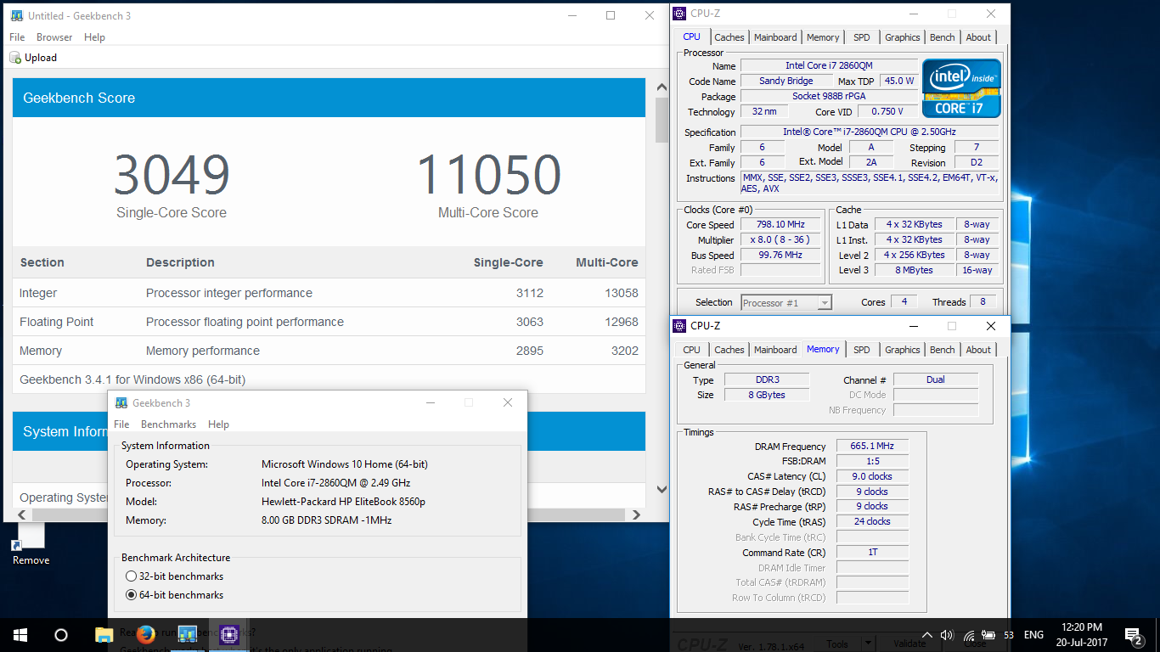Switch to Mainboard tab in upper CPU-Z
1160x652 pixels.
pos(776,37)
